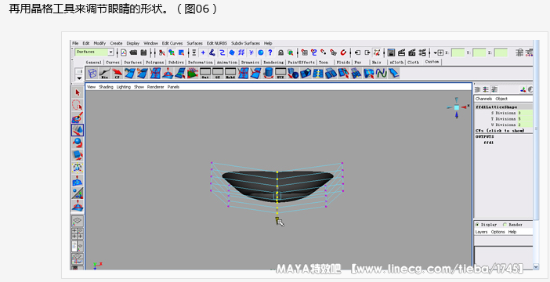Click the ffd1 output node
Image resolution: width=550 pixels, height=282 pixels.
click(489, 143)
